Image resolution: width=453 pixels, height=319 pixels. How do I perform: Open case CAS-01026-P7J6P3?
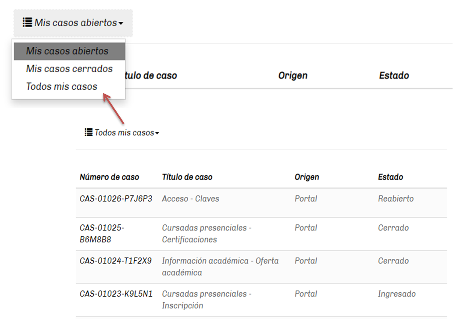[116, 198]
